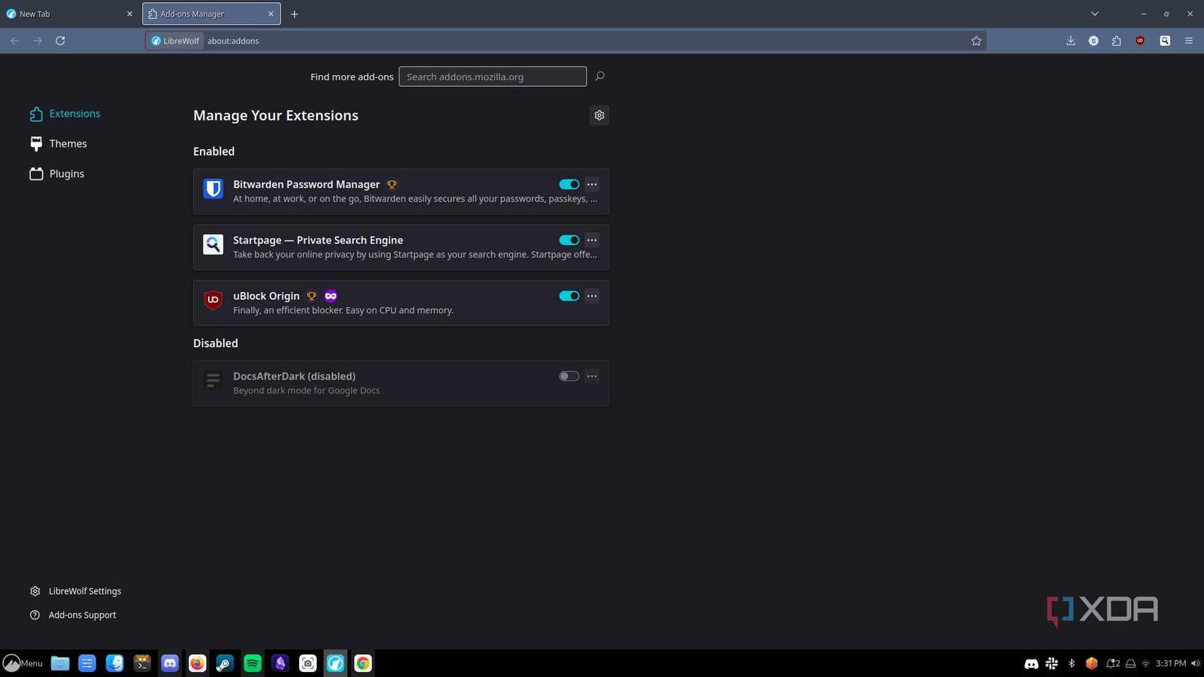Click the 3:31 PM clock
The height and width of the screenshot is (677, 1204).
[x=1170, y=663]
